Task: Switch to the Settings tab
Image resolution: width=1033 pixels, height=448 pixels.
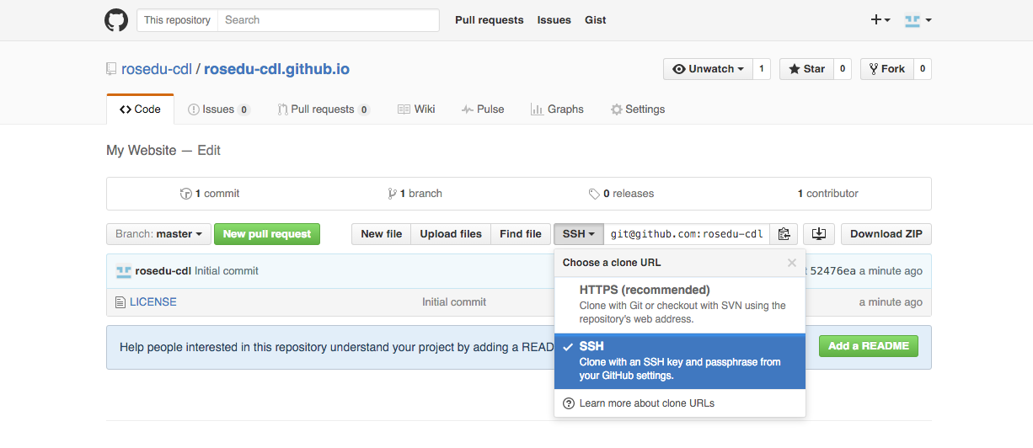Action: coord(638,109)
